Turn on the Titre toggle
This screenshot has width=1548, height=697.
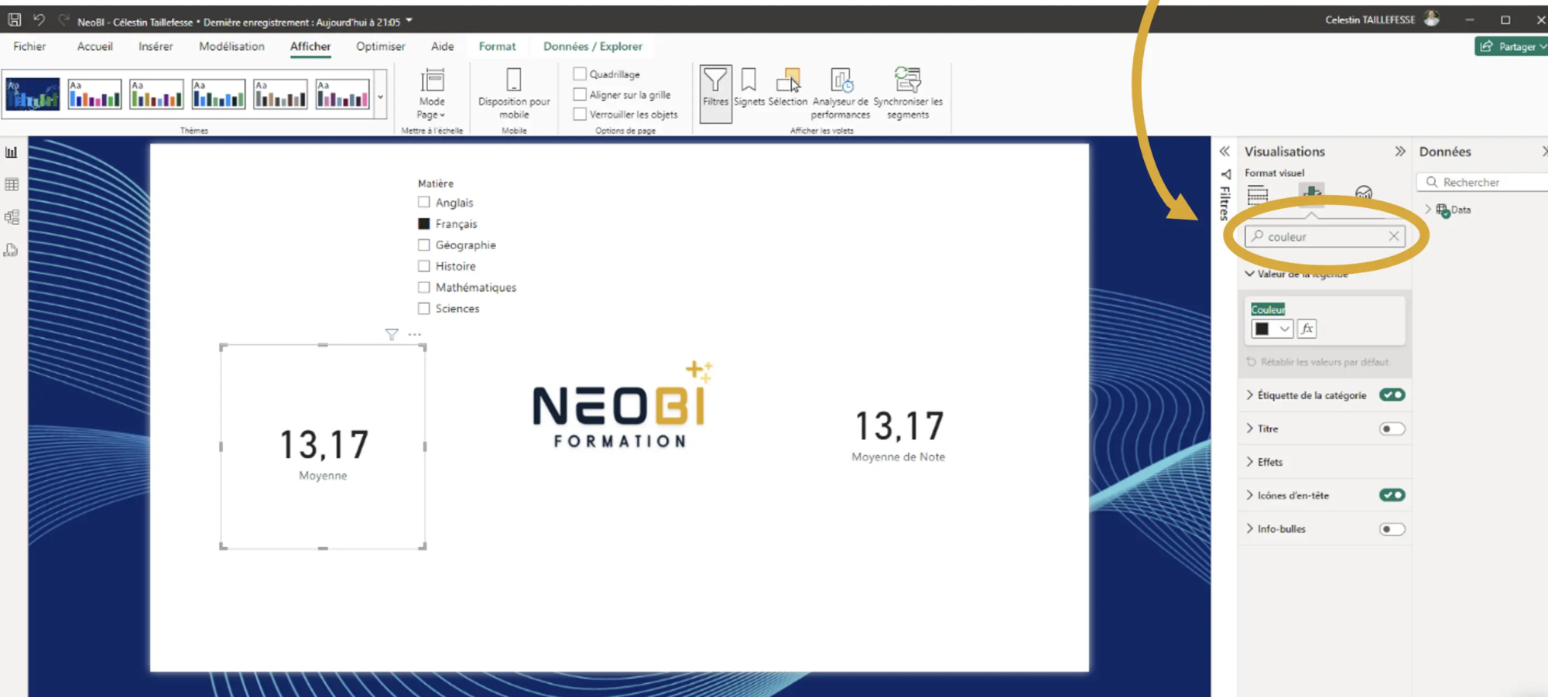coord(1392,429)
